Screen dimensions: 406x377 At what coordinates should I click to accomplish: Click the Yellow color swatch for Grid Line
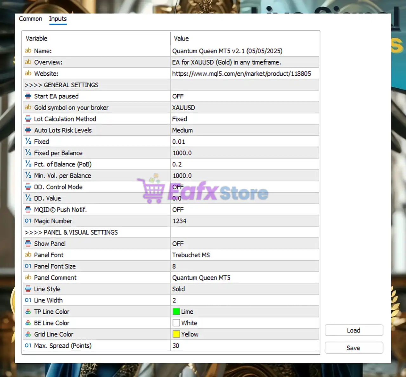click(x=176, y=334)
